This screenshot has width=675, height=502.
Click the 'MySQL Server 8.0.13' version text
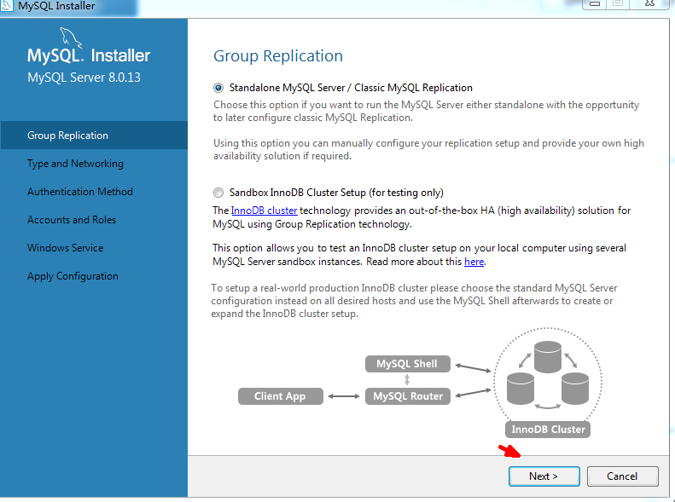tap(84, 78)
